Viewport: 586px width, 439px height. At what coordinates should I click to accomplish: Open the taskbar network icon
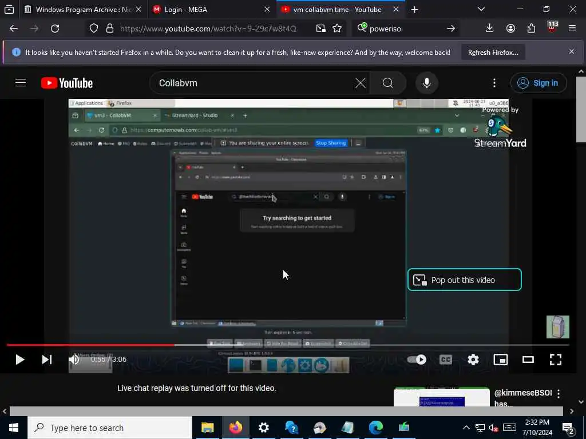(x=480, y=428)
